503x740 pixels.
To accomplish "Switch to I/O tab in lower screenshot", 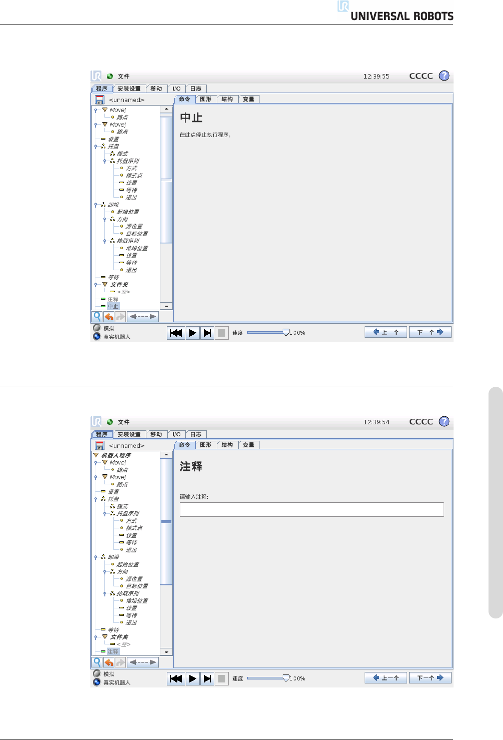I will 176,434.
